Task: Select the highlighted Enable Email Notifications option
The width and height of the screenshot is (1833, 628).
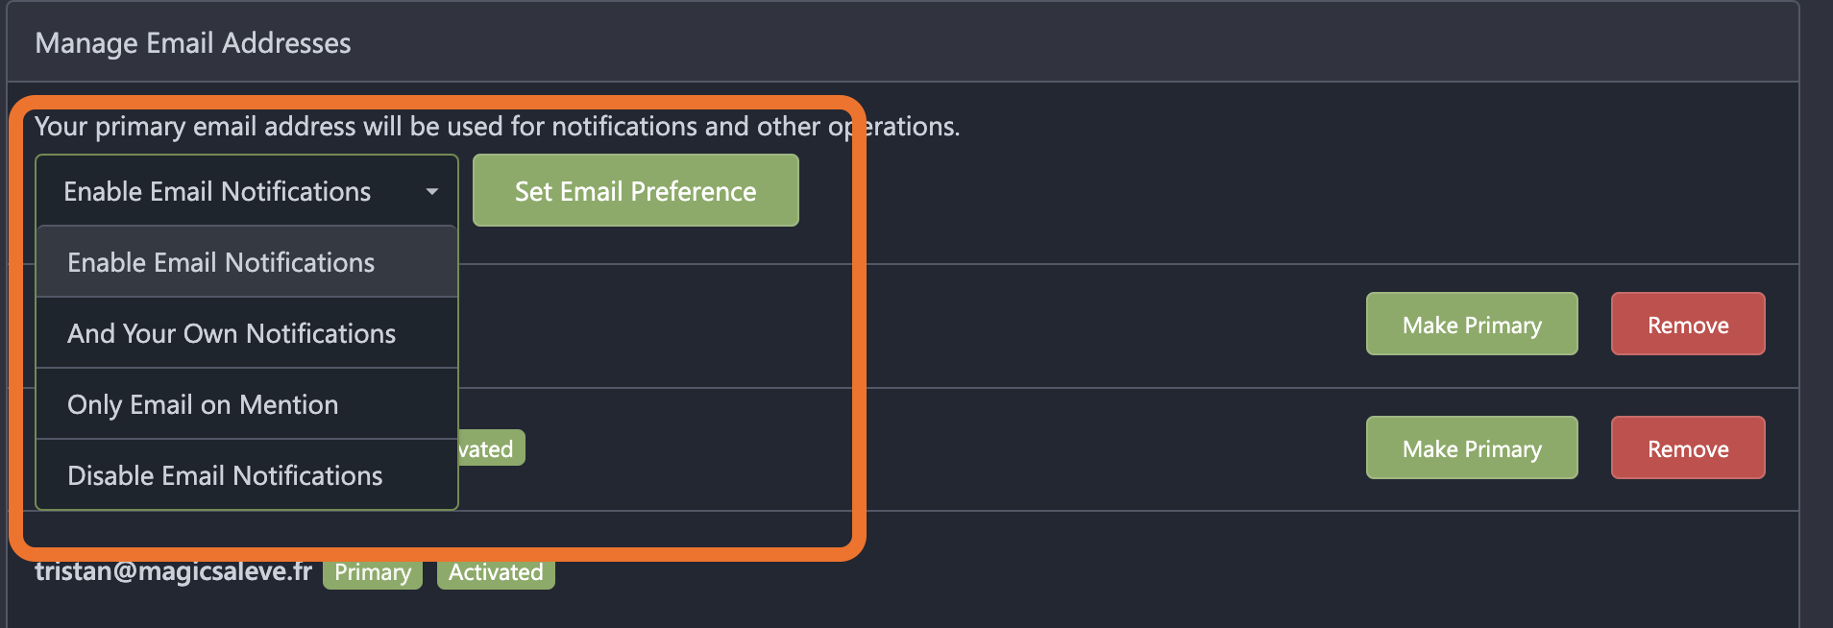Action: (221, 263)
